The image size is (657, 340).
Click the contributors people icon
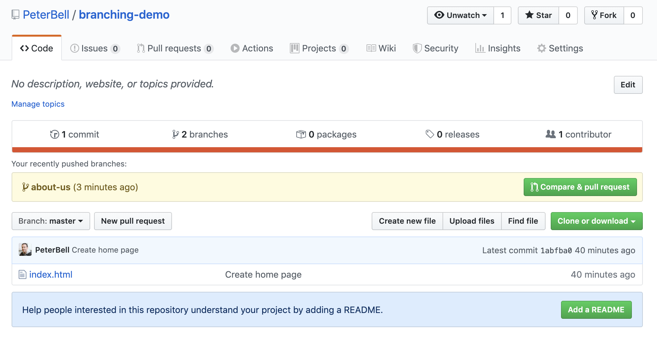point(551,134)
